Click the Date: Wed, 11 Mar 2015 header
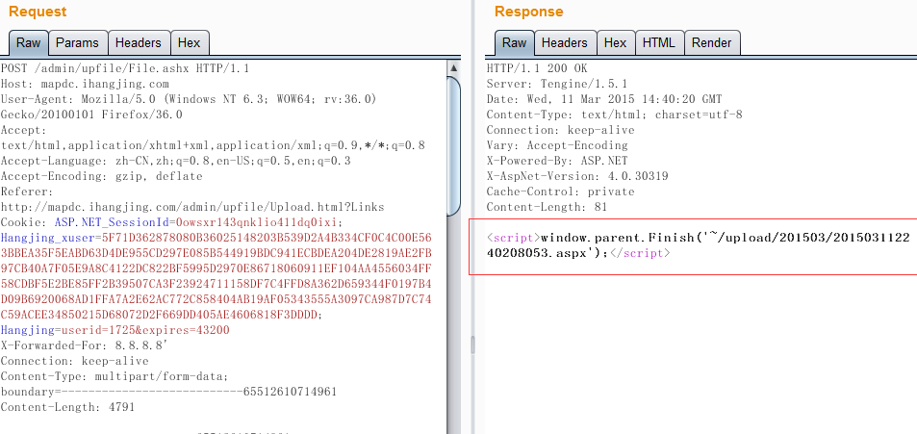 pyautogui.click(x=604, y=99)
